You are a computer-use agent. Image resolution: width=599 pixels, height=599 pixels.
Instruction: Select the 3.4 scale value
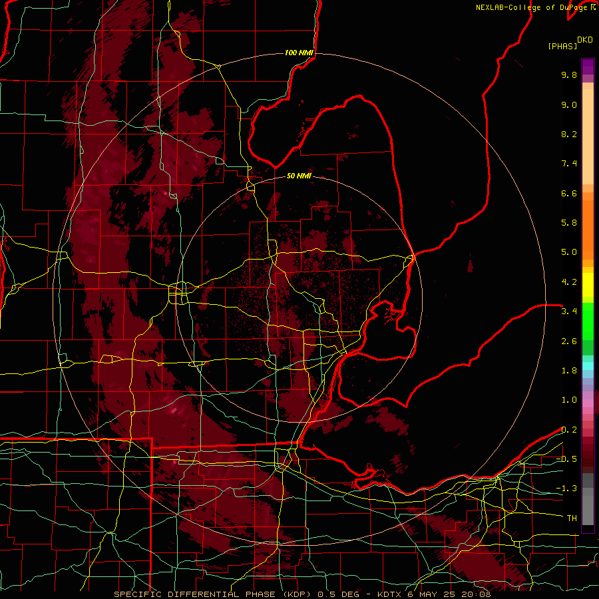[x=569, y=311]
